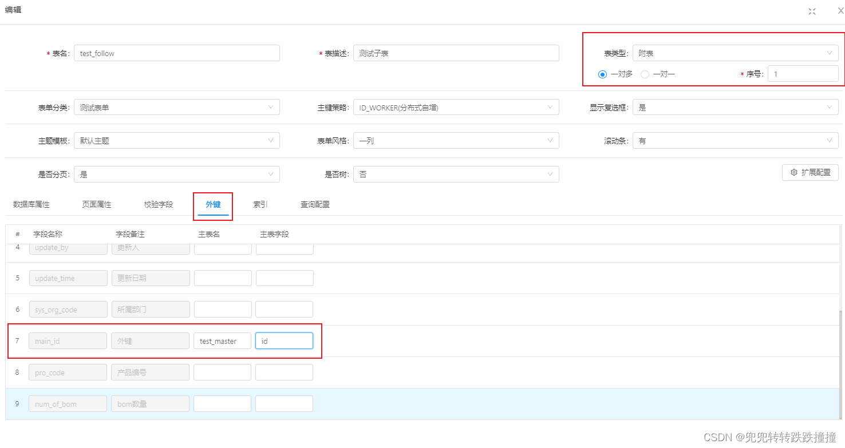
Task: Click the fullscreen toggle icon in dialog header
Action: point(812,11)
